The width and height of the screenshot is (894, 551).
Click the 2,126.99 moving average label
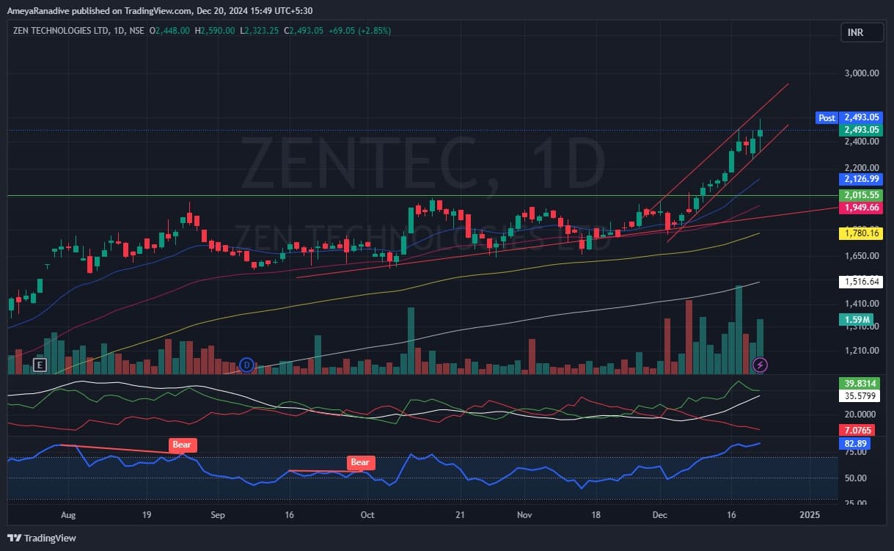pos(861,178)
